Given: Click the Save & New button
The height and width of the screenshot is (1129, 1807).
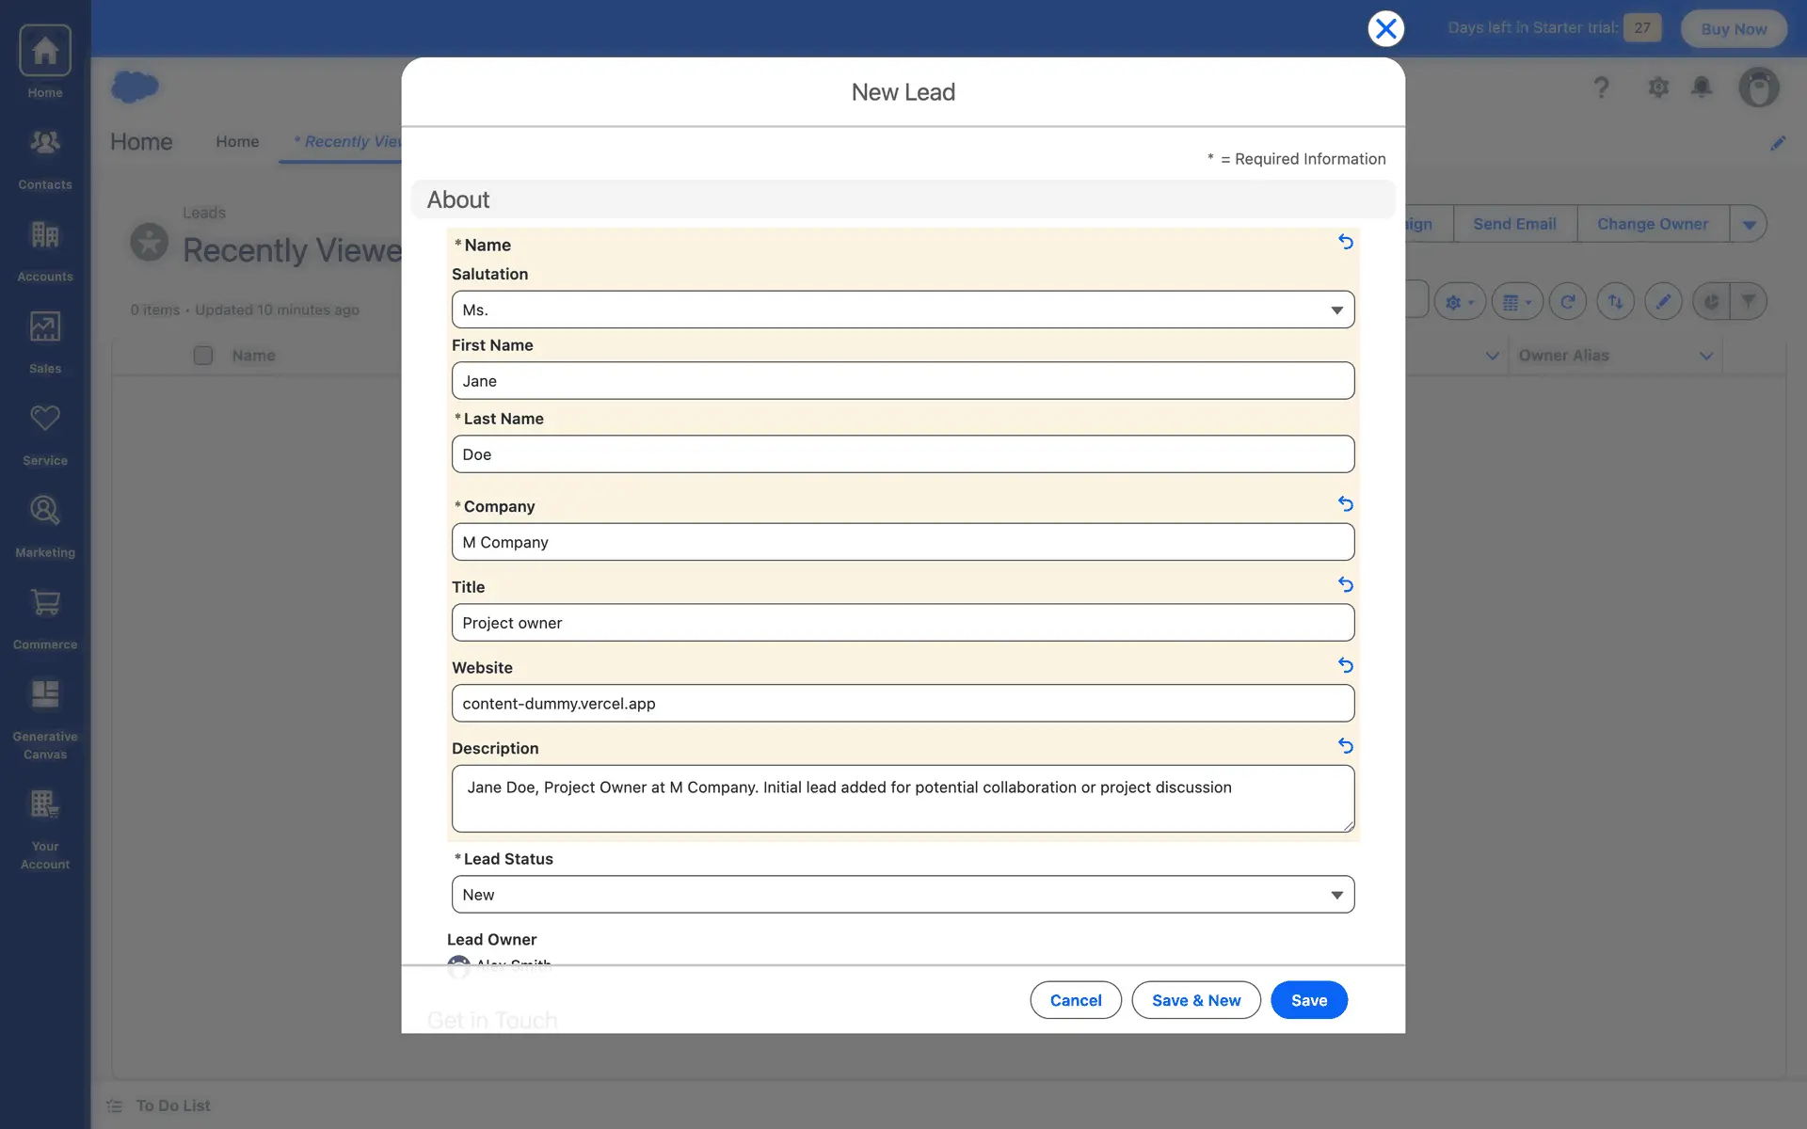Looking at the screenshot, I should (1195, 1000).
